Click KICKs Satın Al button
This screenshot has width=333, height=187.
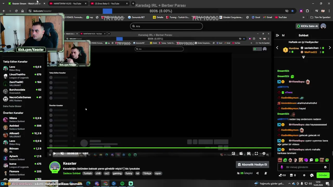coord(307,26)
